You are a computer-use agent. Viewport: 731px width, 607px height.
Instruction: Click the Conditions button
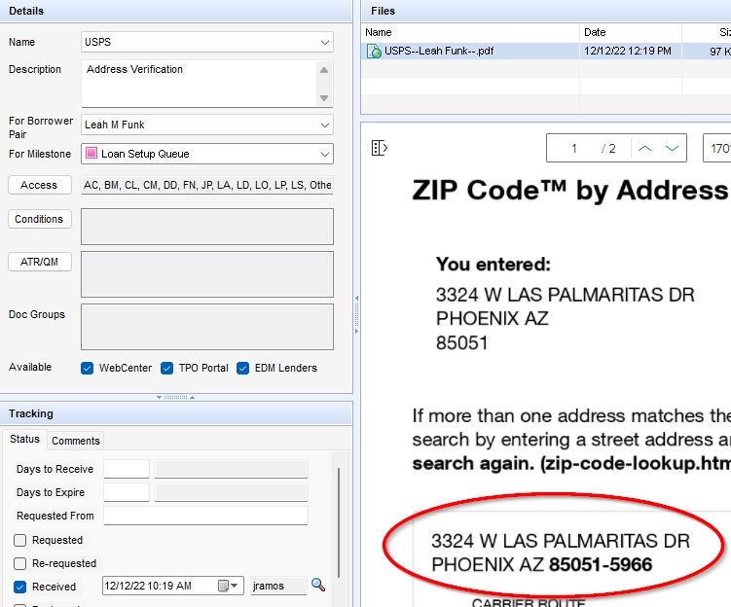(x=39, y=219)
